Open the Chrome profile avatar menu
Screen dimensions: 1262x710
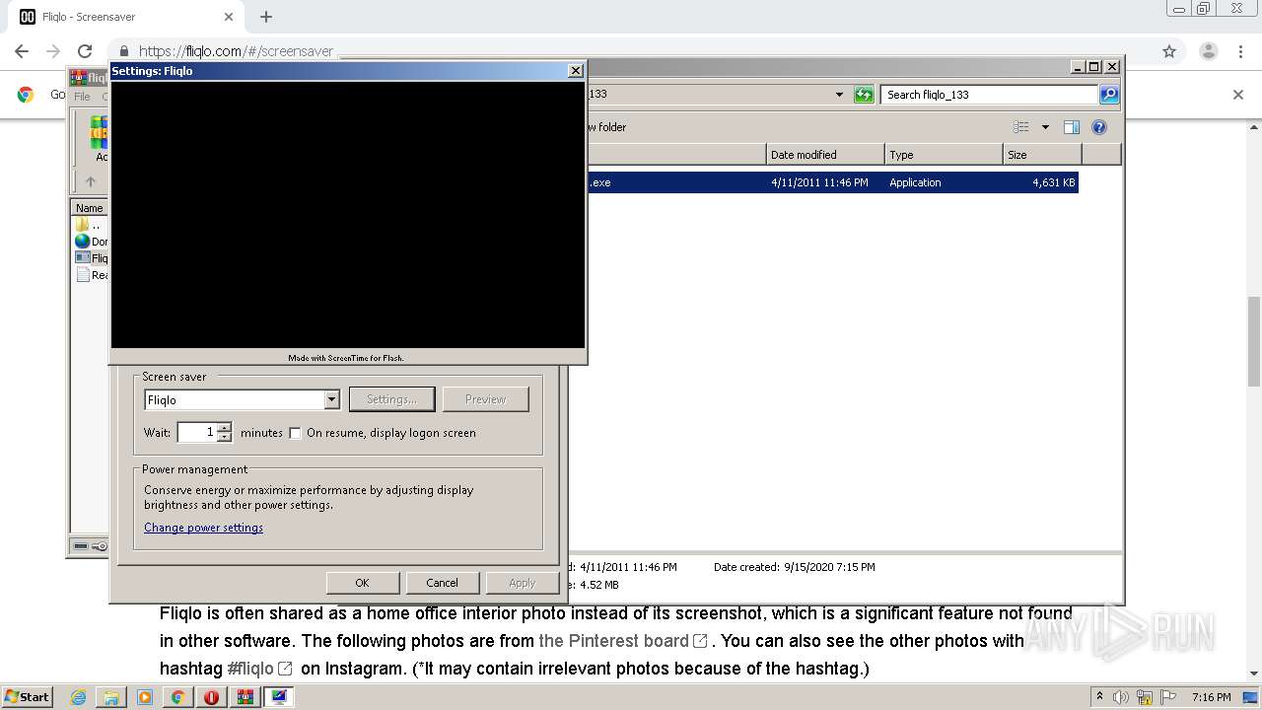click(x=1208, y=51)
